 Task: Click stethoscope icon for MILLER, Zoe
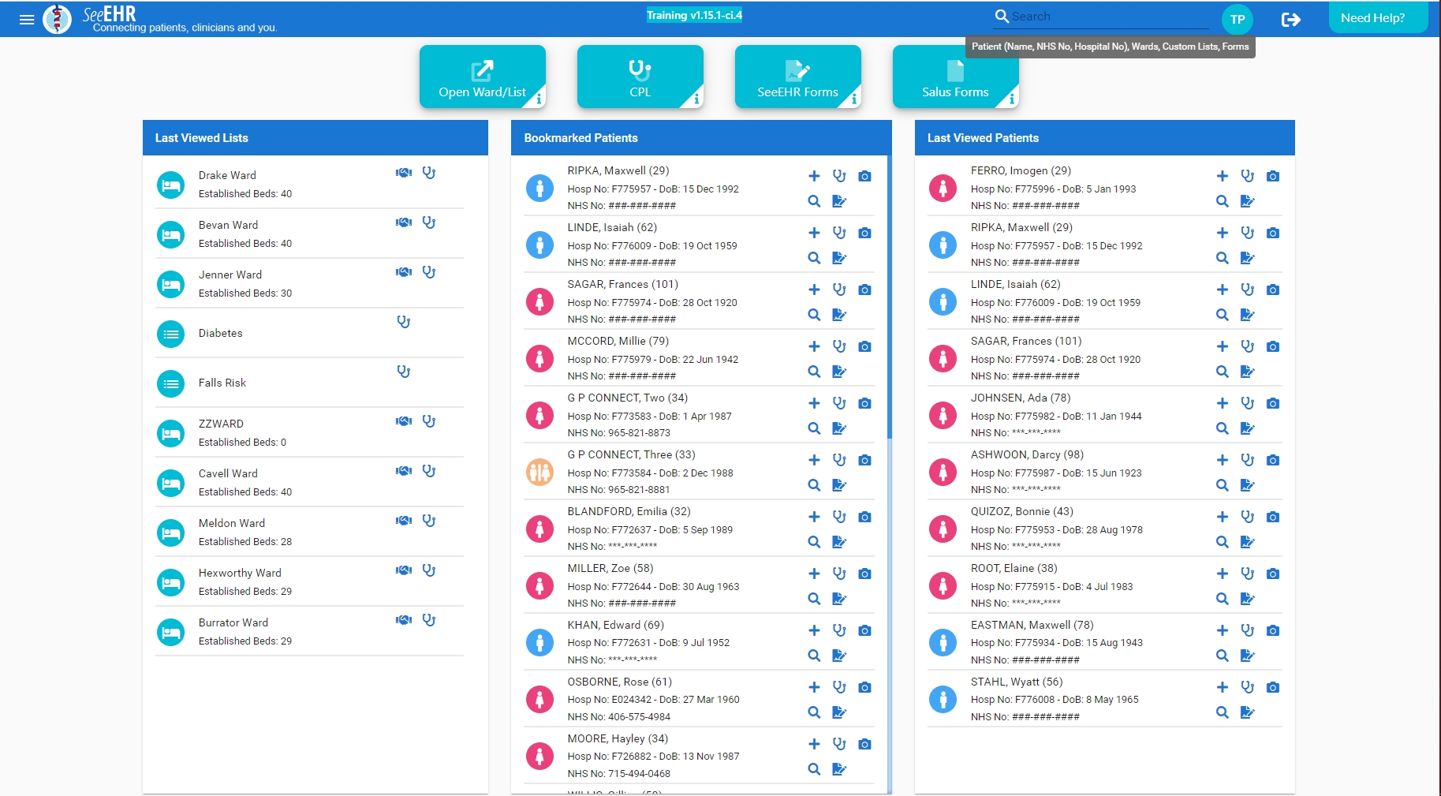pos(839,574)
